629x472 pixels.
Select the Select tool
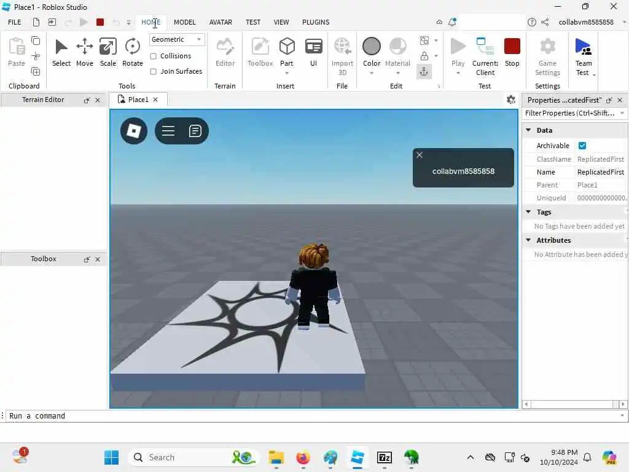(x=61, y=52)
